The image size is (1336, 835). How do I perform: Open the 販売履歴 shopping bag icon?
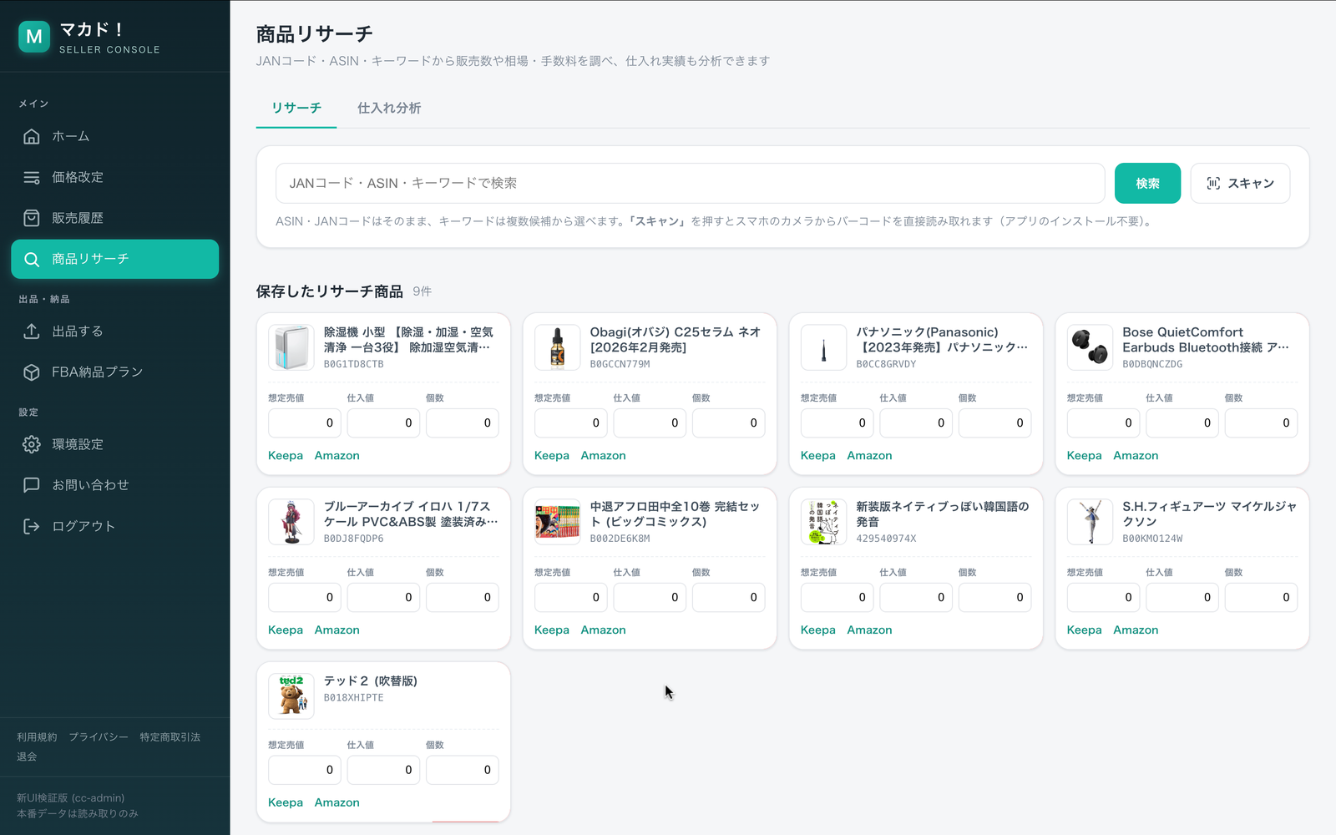[32, 218]
